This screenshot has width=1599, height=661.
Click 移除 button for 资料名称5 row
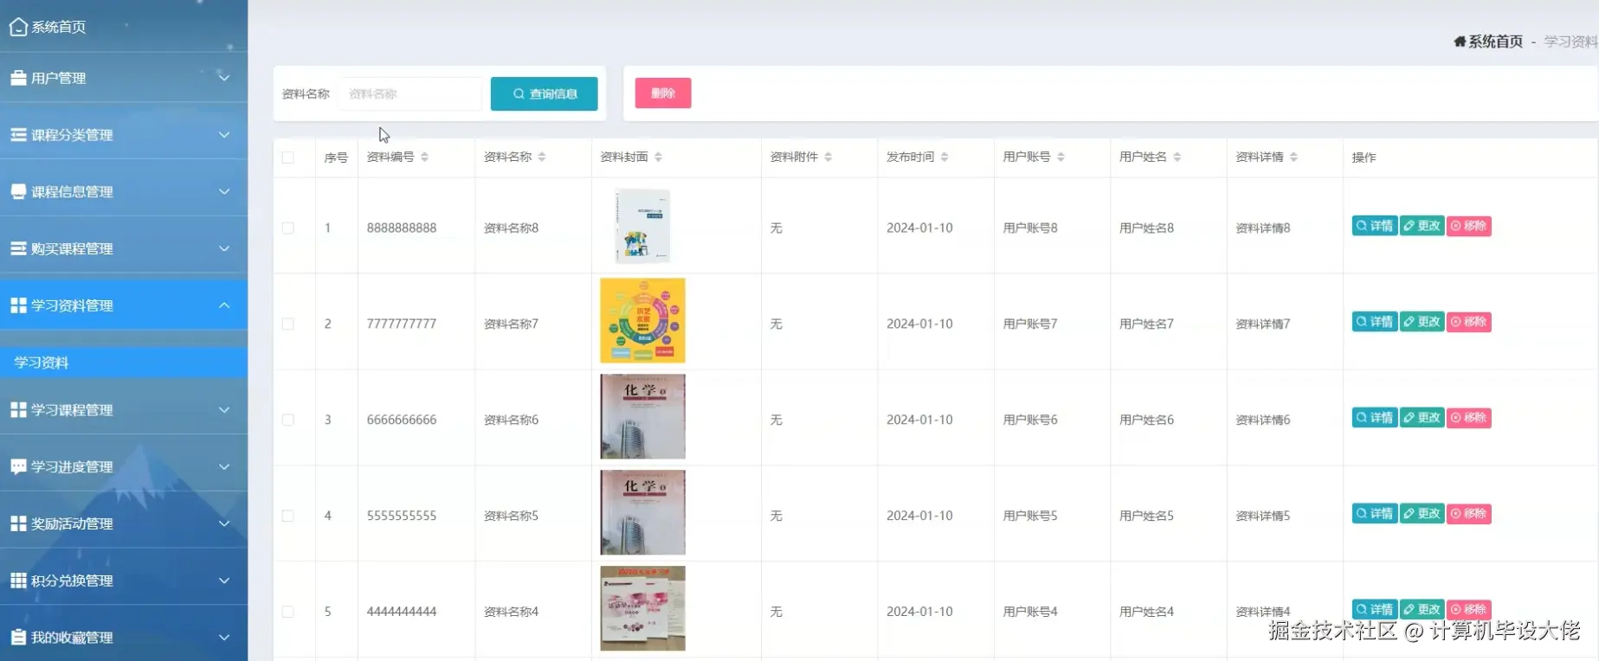1469,514
